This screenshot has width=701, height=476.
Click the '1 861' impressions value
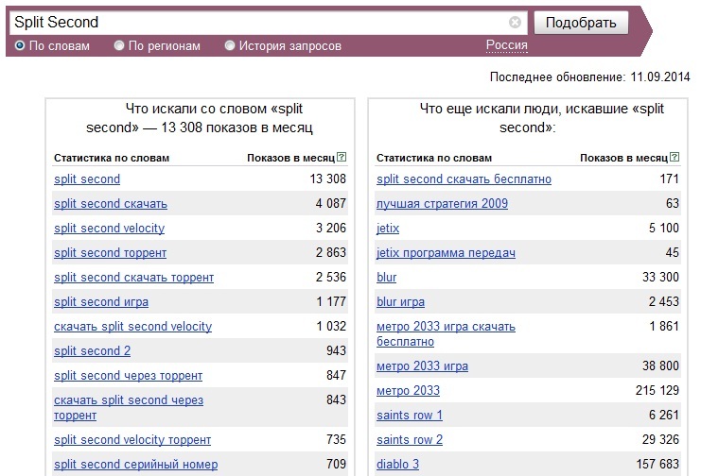[x=664, y=327]
